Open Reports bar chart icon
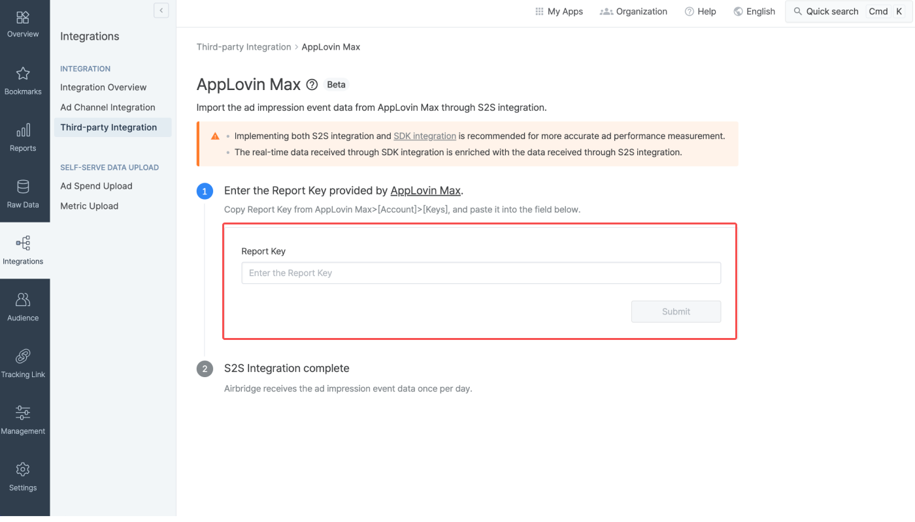 coord(23,130)
